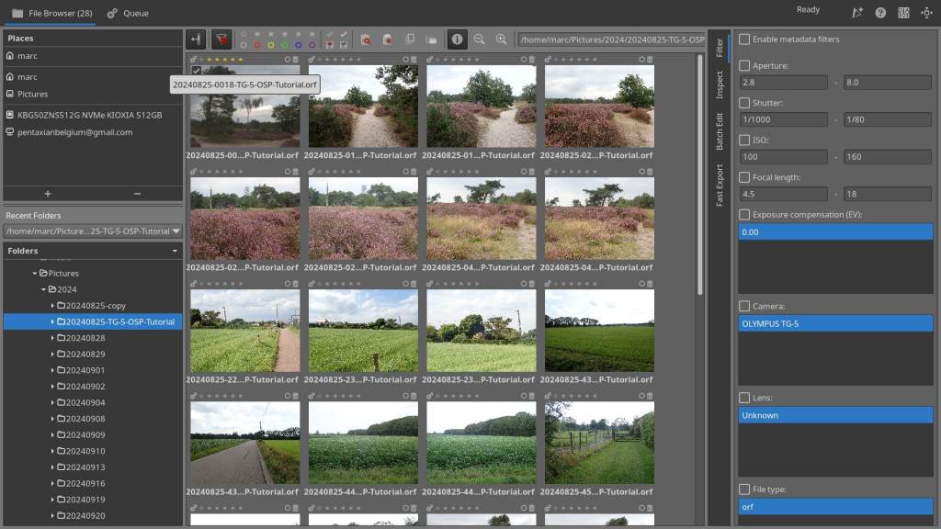Image resolution: width=941 pixels, height=529 pixels.
Task: Click the five-star thumbnail's circle color label icon
Action: click(288, 60)
